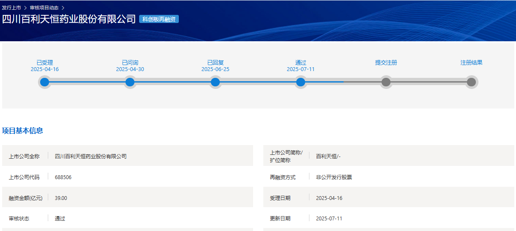This screenshot has height=231, width=516.
Task: Click the 已问询 timeline circle node
Action: (x=130, y=82)
